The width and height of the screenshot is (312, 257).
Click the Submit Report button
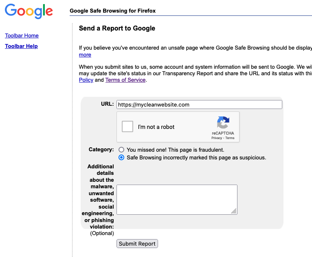tap(137, 244)
